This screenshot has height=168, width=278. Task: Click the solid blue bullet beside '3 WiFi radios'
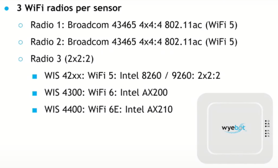[7, 8]
